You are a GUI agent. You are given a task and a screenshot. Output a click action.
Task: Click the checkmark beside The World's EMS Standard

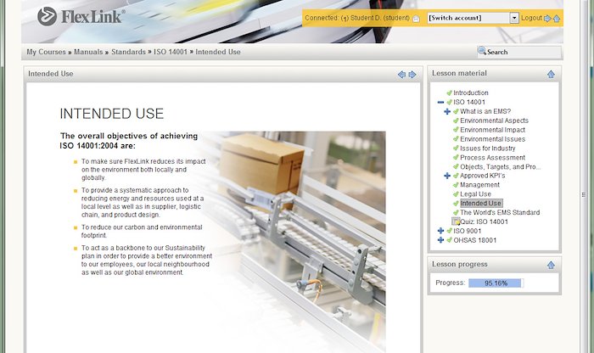point(456,212)
